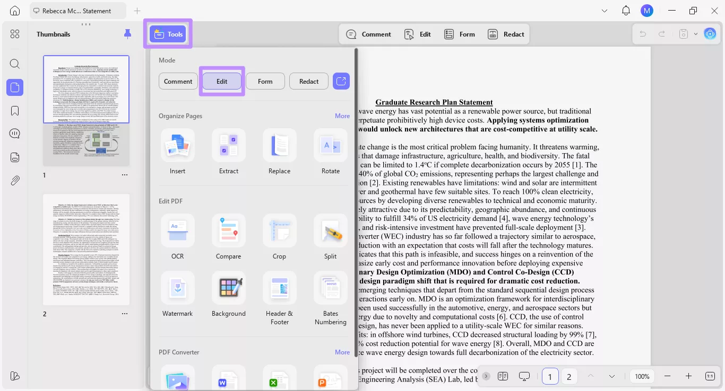Click More next to Organize Pages
725x391 pixels.
click(342, 116)
